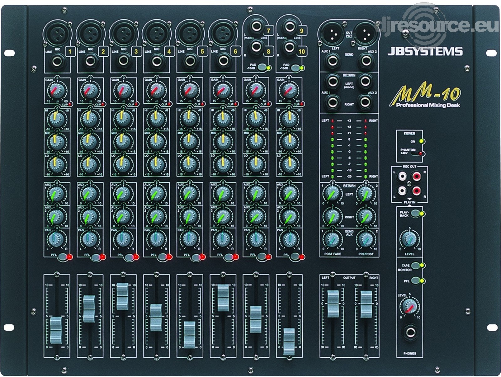Click the JBSYSTEMS brand logo
The width and height of the screenshot is (501, 377).
pyautogui.click(x=425, y=51)
